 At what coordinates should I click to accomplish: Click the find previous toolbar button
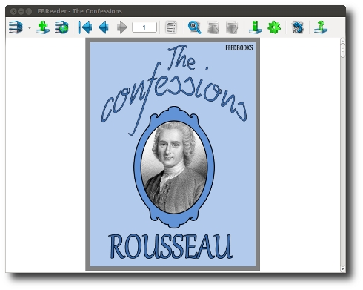coord(213,27)
